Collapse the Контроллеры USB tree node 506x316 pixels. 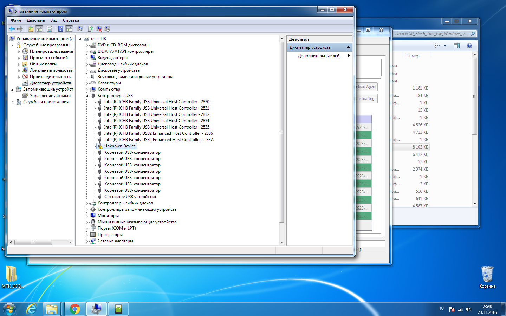pyautogui.click(x=87, y=96)
